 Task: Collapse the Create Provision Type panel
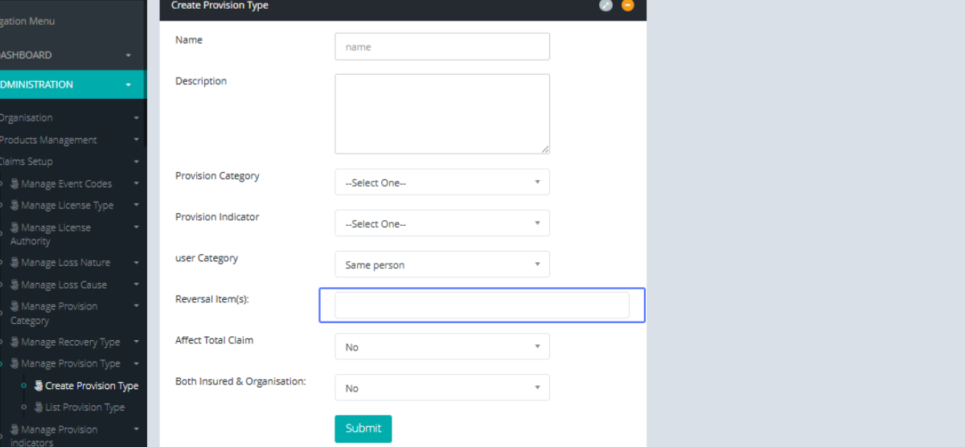[x=628, y=5]
